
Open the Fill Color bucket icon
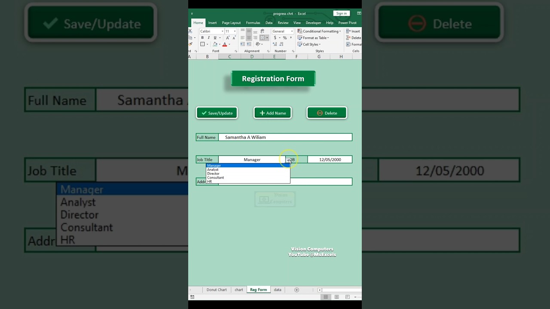coord(215,44)
